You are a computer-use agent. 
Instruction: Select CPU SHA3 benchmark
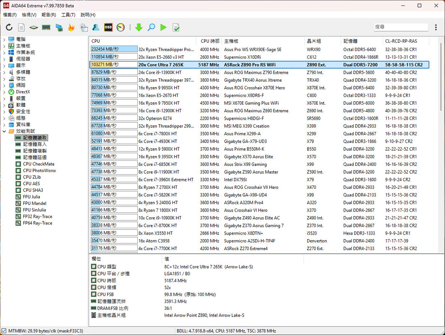pyautogui.click(x=30, y=190)
